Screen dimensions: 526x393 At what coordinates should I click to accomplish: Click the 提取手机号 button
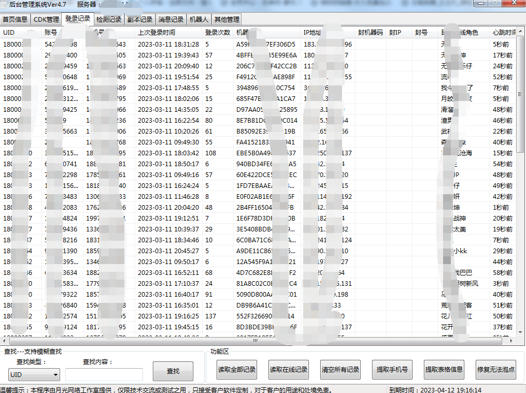[392, 370]
